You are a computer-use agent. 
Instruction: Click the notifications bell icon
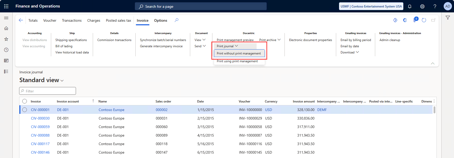point(410,6)
